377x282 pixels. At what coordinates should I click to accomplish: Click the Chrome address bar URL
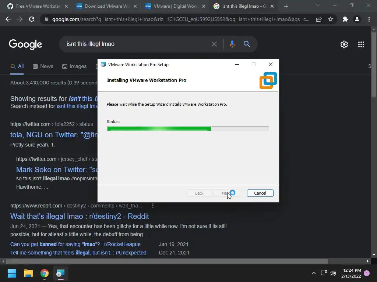180,19
